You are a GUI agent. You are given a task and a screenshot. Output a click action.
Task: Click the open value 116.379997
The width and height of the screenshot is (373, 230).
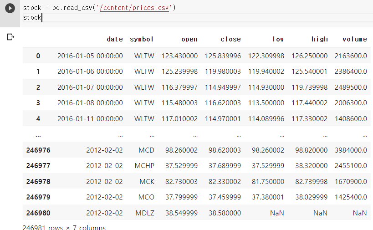click(x=179, y=87)
